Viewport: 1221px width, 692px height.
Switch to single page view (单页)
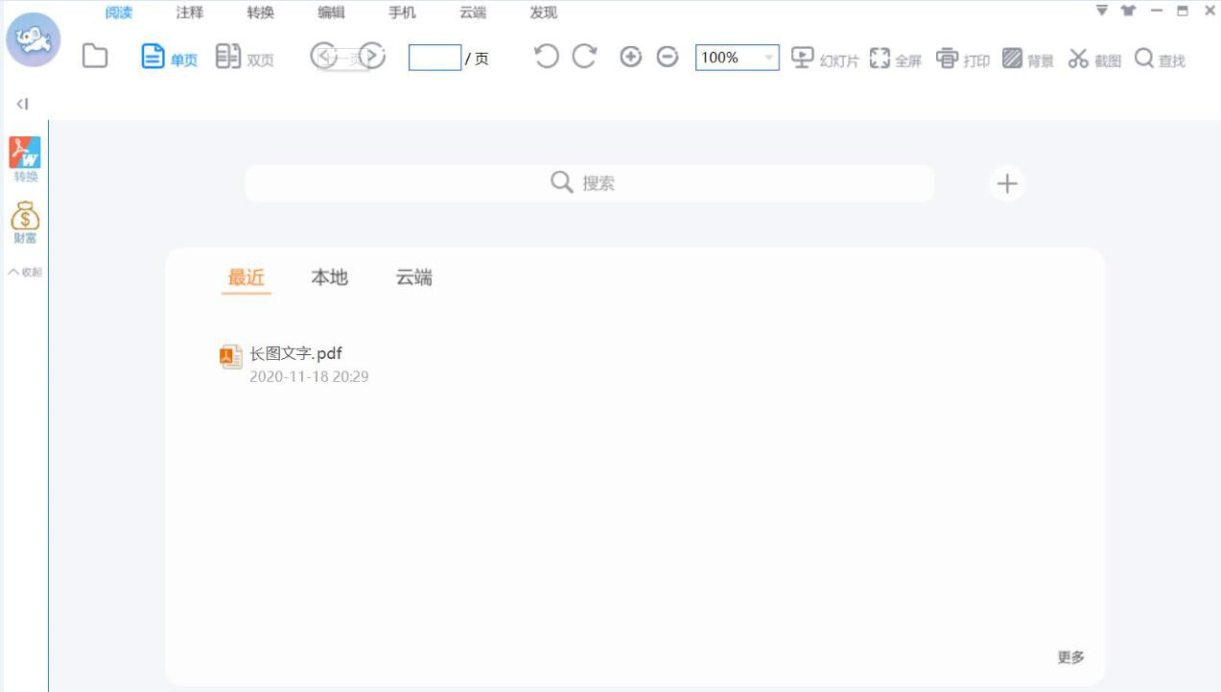(x=169, y=58)
